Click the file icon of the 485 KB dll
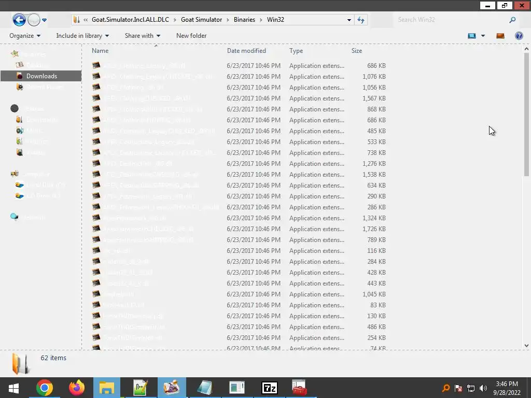Image resolution: width=531 pixels, height=398 pixels. tap(96, 131)
